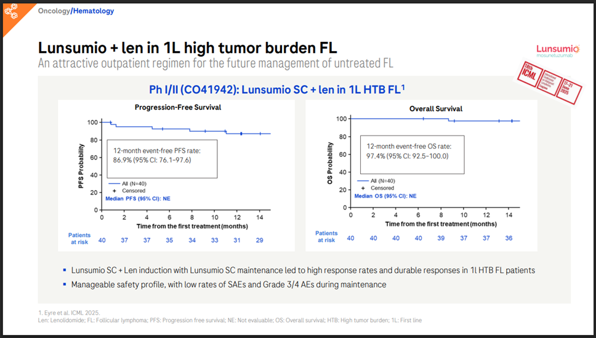Click PFS patients-at-risk value 34

tap(192, 240)
